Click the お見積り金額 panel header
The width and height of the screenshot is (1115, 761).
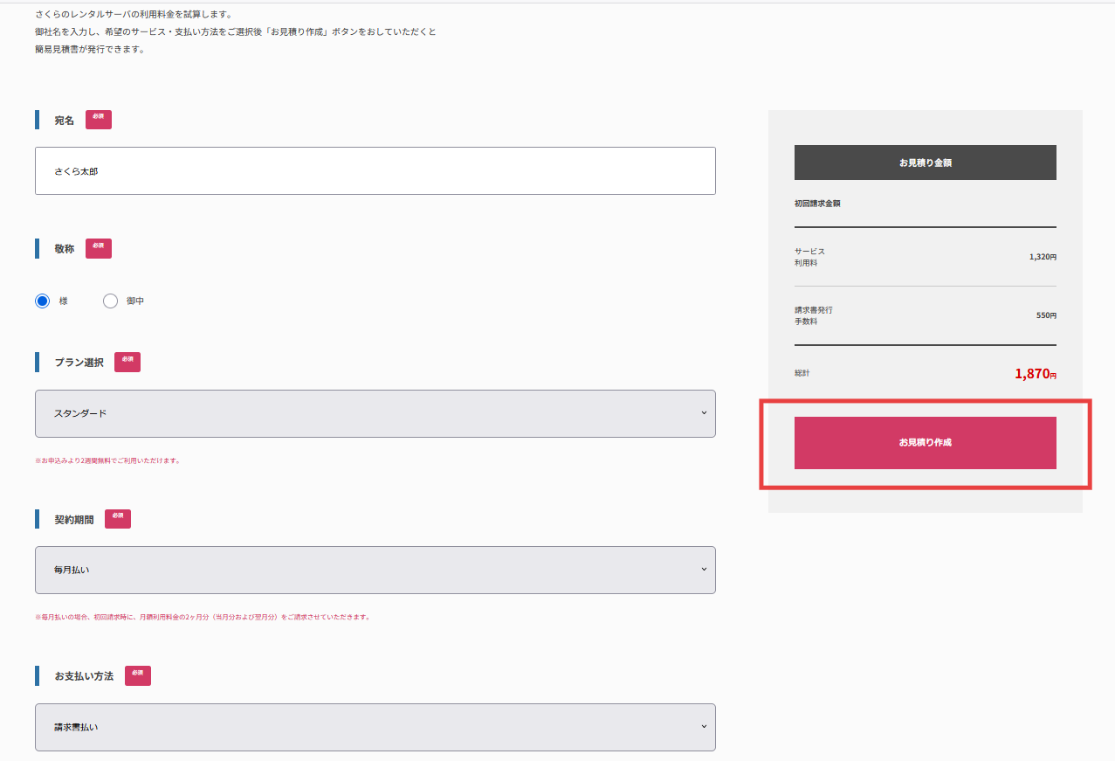925,163
